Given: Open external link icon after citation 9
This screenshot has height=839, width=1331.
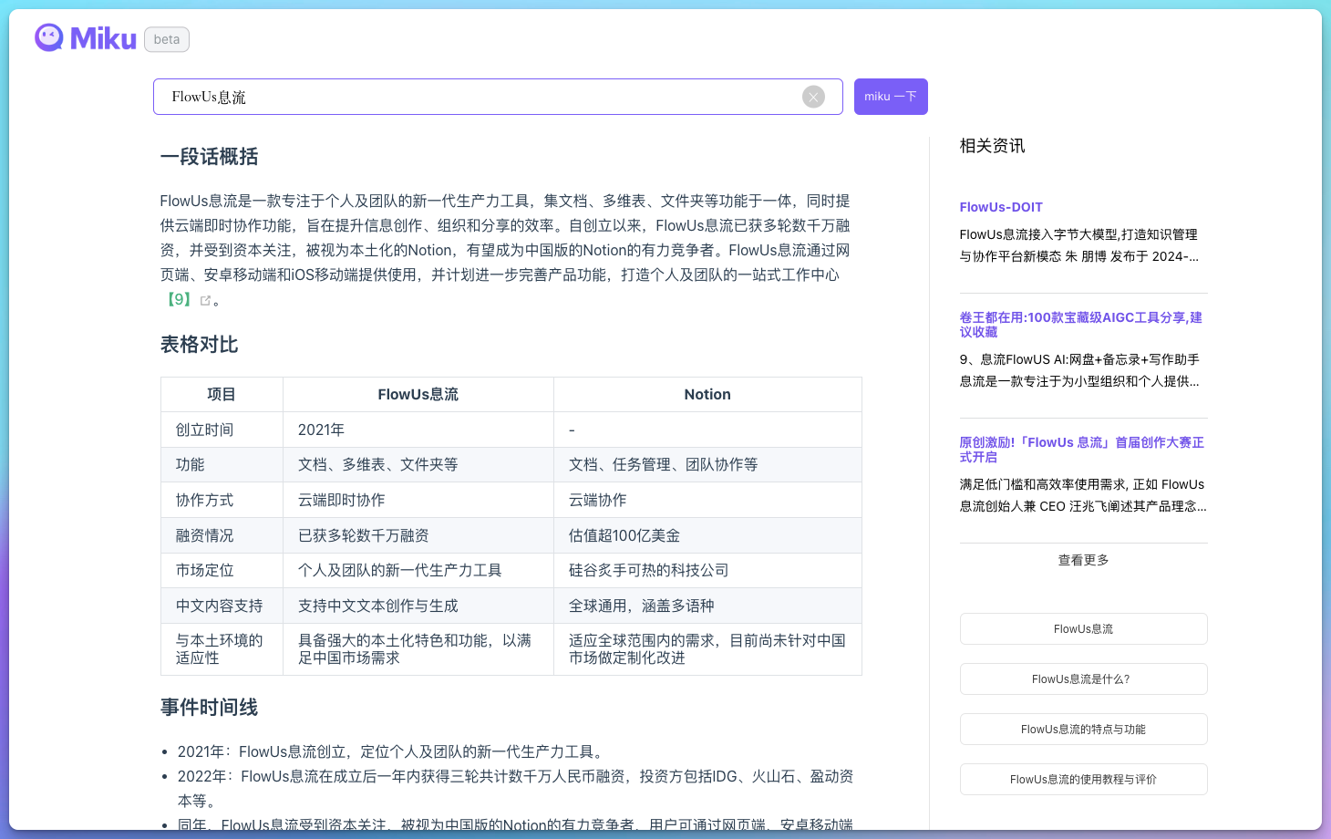Looking at the screenshot, I should pos(205,300).
